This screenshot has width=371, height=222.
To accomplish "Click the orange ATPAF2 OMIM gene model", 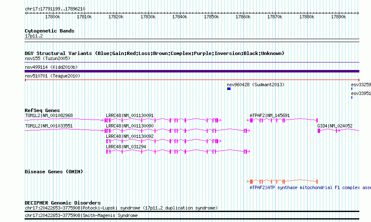I will 282,182.
